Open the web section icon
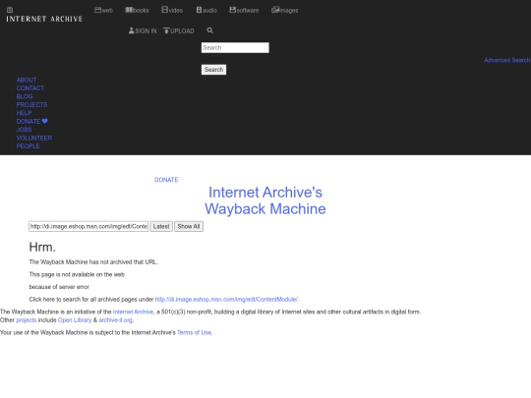Screen dimensions: 531x398 pyautogui.click(x=98, y=10)
